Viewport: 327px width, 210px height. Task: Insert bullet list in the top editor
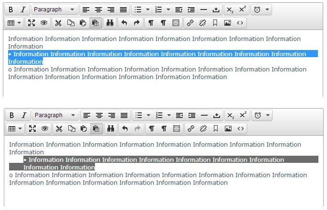click(x=138, y=10)
